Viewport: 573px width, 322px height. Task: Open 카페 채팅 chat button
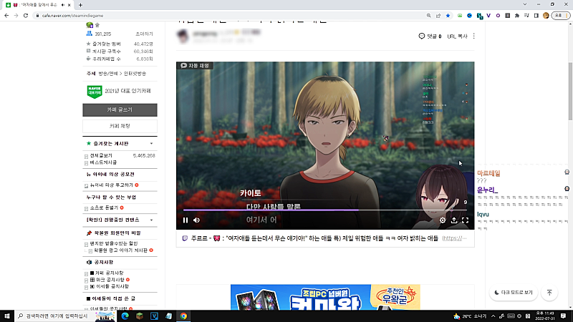(120, 126)
